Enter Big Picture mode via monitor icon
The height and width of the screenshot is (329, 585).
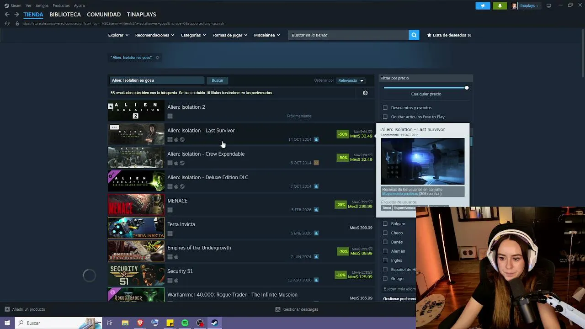pos(548,5)
